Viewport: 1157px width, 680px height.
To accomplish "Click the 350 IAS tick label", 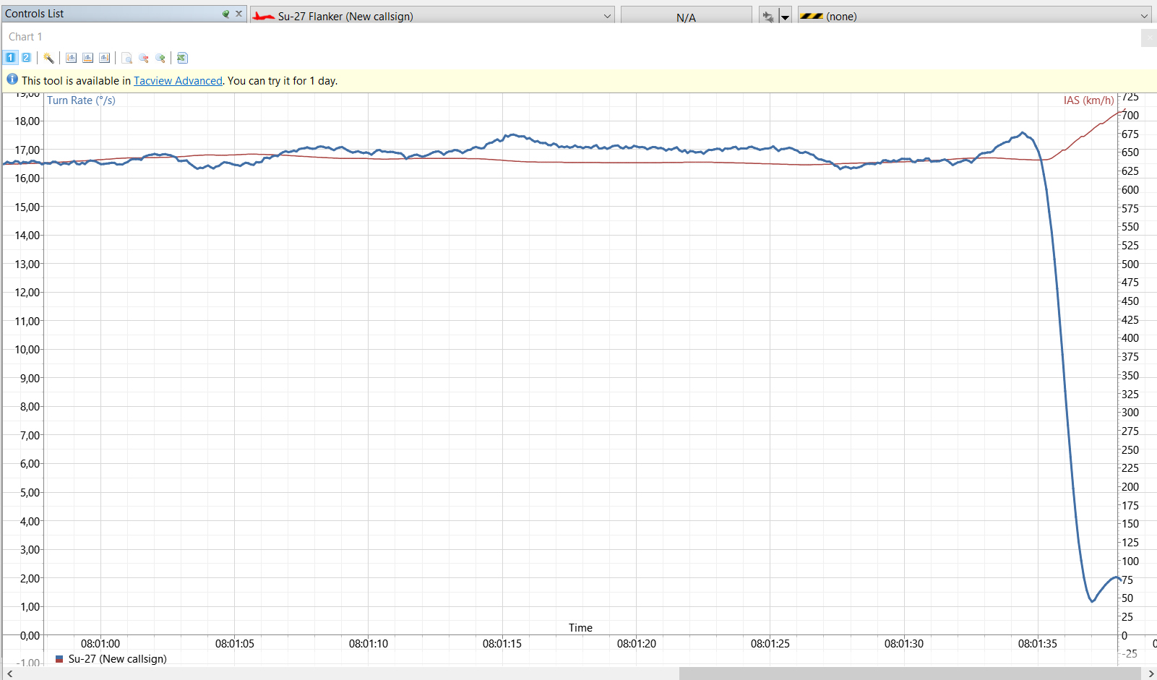I will coord(1130,376).
